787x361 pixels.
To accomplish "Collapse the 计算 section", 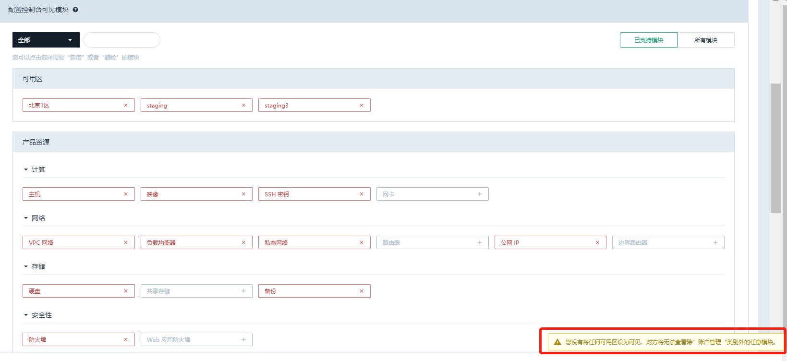I will 26,169.
